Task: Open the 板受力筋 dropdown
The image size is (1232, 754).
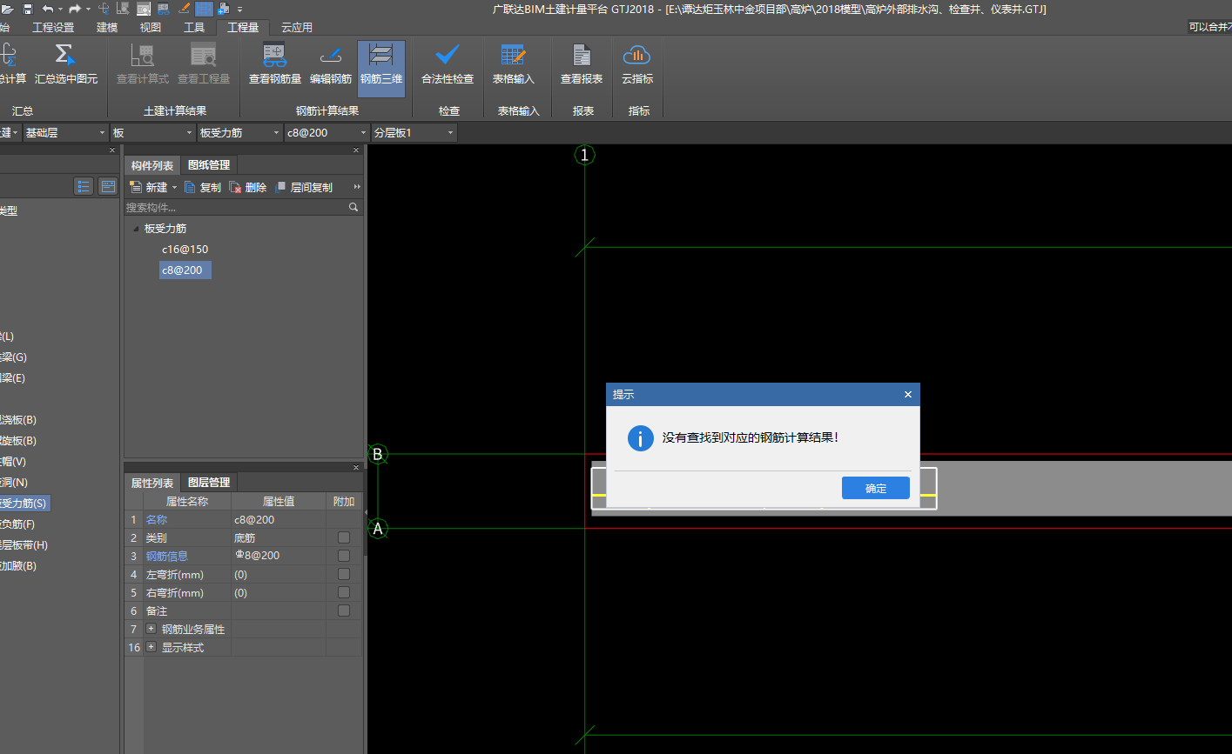Action: [x=239, y=132]
